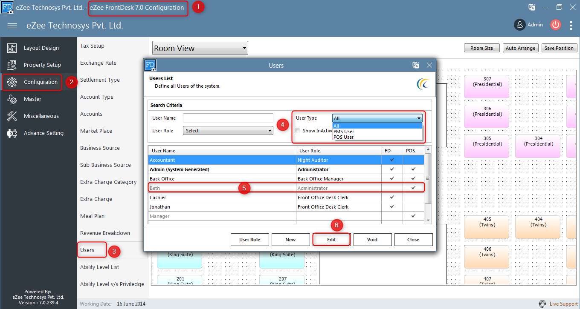Image resolution: width=580 pixels, height=309 pixels.
Task: Click the translate icon in Users dialog
Action: click(x=416, y=65)
